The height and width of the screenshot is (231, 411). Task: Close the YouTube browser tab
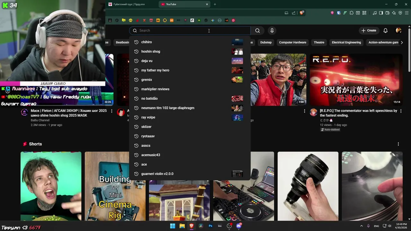[207, 4]
